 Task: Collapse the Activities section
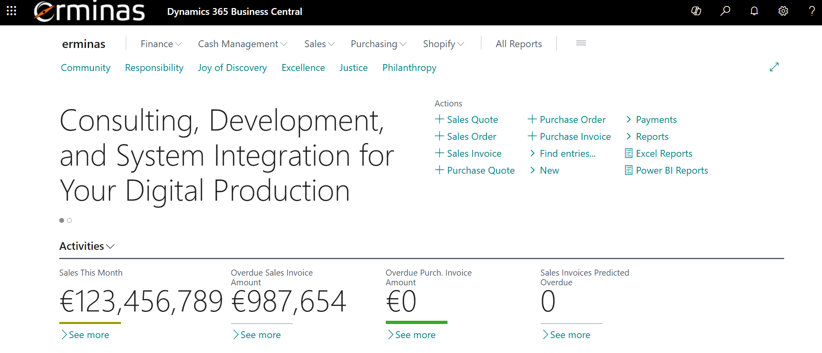pos(87,246)
